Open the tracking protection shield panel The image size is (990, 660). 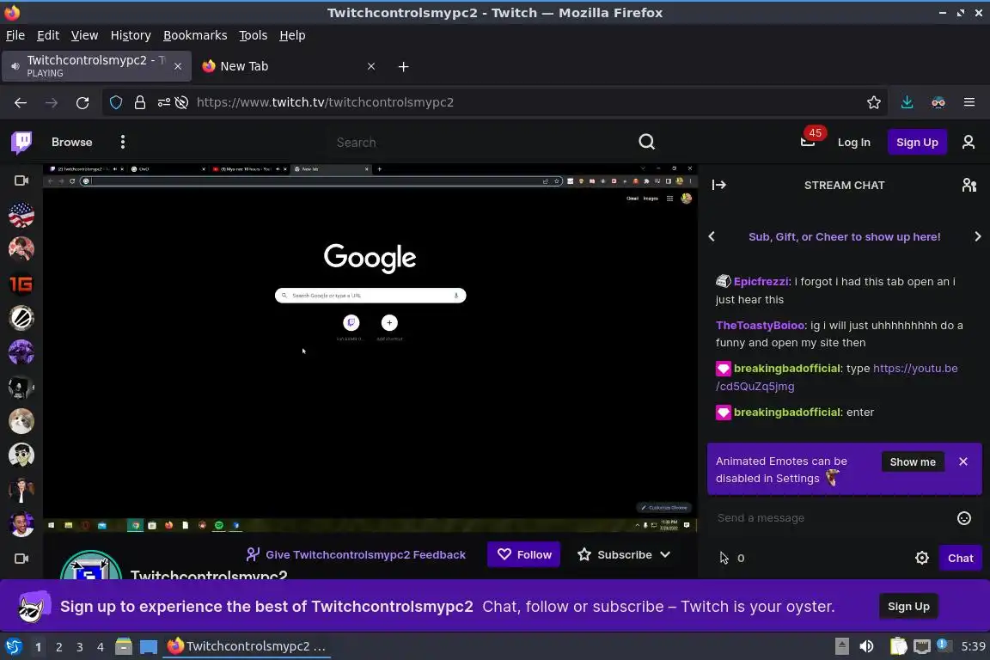tap(116, 102)
